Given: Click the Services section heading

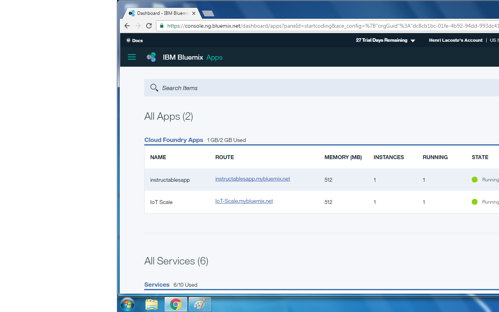Looking at the screenshot, I should tap(157, 285).
